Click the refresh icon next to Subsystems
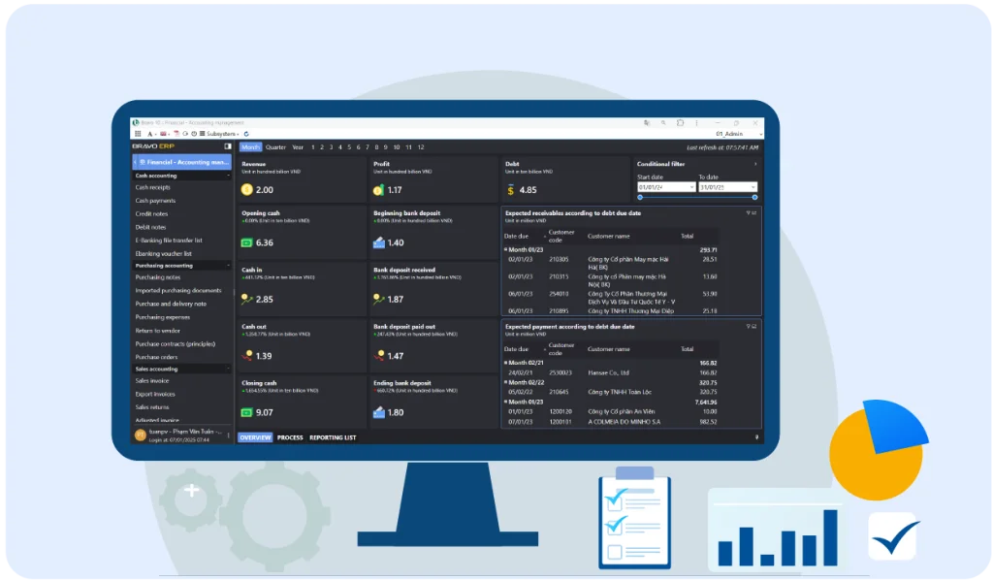993x580 pixels. pos(246,133)
